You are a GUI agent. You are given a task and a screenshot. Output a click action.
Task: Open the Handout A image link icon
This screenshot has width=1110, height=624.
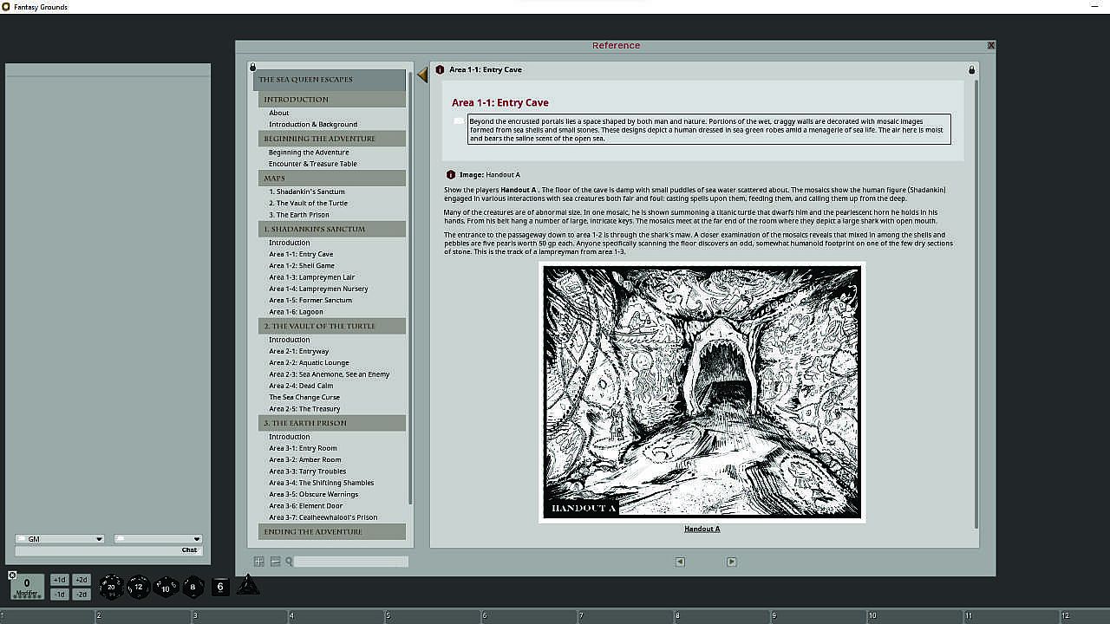point(450,175)
